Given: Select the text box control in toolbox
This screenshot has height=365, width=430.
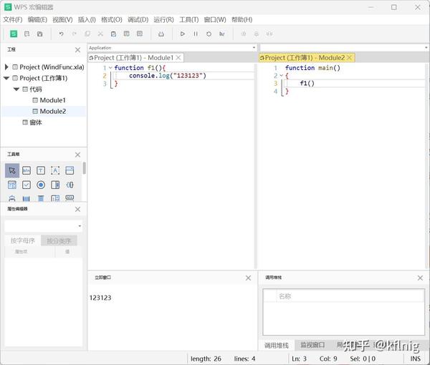Looking at the screenshot, I should pyautogui.click(x=41, y=170).
